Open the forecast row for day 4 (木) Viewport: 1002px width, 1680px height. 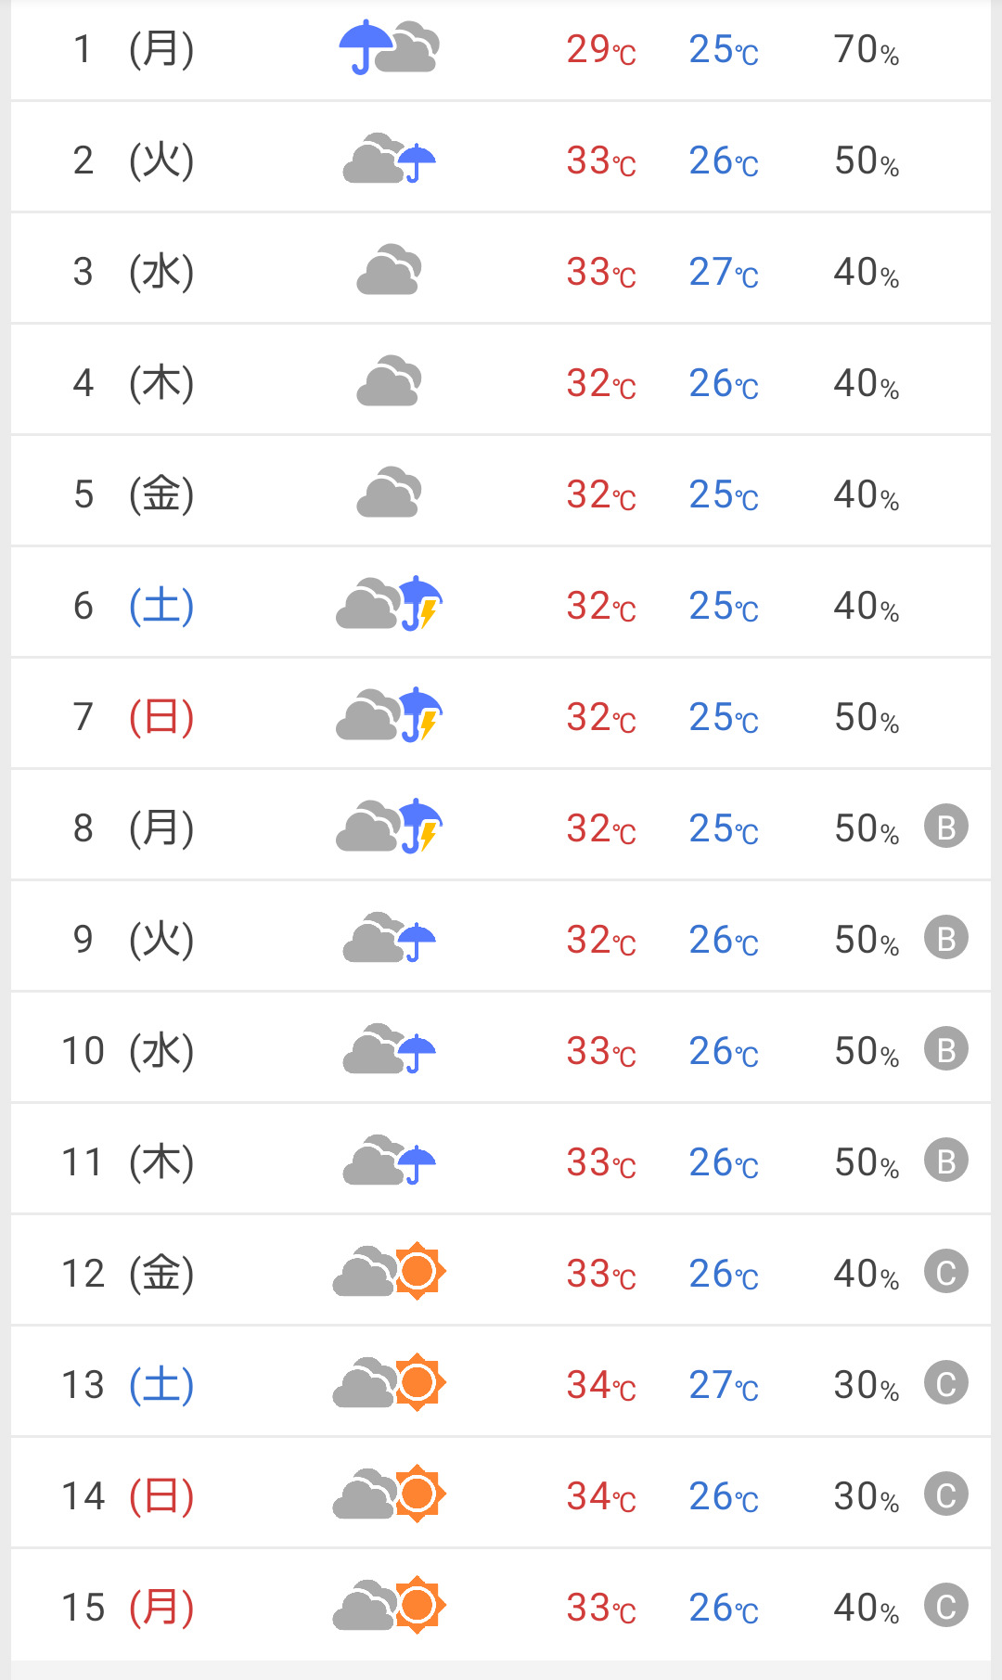tap(501, 382)
